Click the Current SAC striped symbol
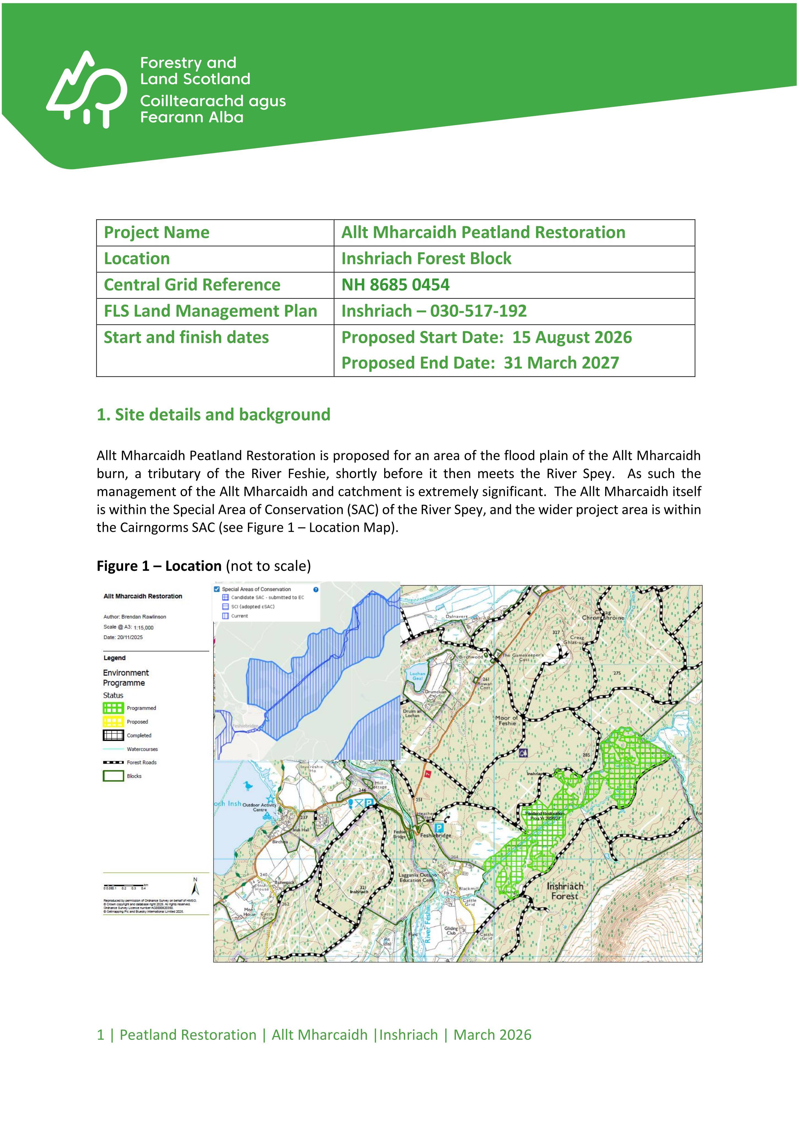The image size is (798, 1128). (x=226, y=616)
